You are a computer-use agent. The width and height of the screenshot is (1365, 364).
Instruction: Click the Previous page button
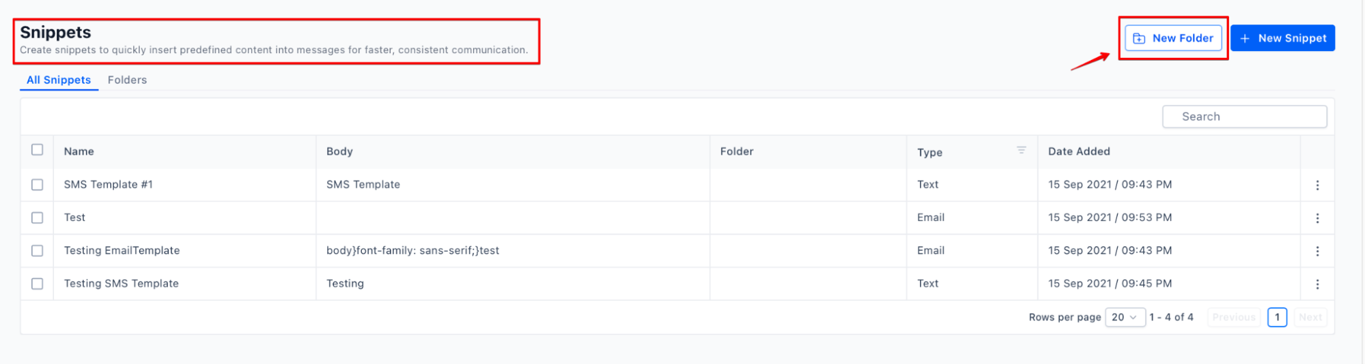point(1233,317)
